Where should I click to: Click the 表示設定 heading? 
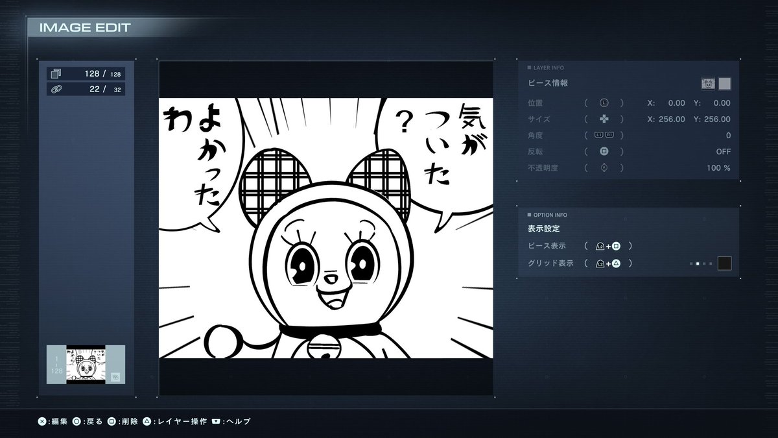tap(543, 228)
